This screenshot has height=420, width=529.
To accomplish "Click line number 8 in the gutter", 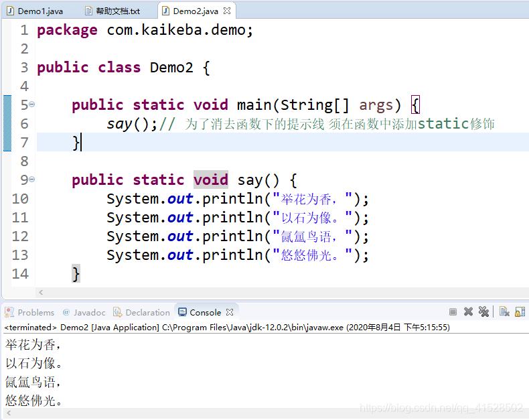I will tap(24, 161).
